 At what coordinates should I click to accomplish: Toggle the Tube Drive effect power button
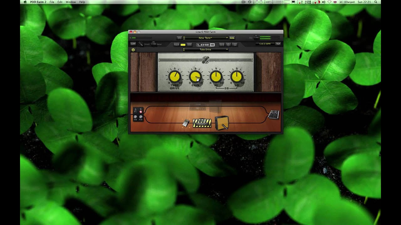[133, 50]
